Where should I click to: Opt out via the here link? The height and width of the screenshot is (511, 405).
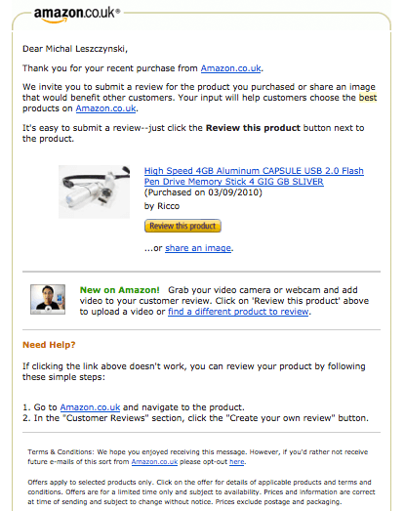(237, 462)
